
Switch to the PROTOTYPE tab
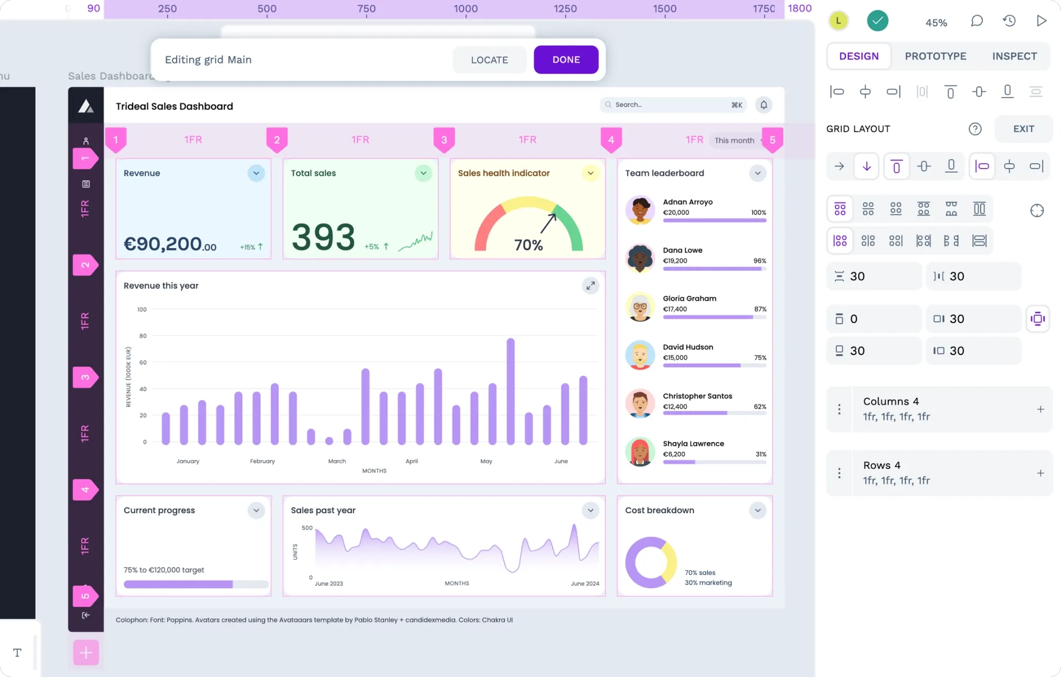[x=936, y=56]
